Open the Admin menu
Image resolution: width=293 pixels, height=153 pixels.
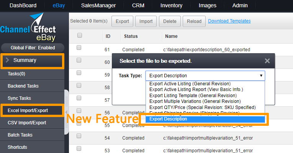pos(240,6)
